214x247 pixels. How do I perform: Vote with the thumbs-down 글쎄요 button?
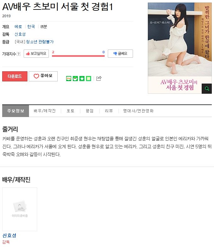pyautogui.click(x=120, y=54)
